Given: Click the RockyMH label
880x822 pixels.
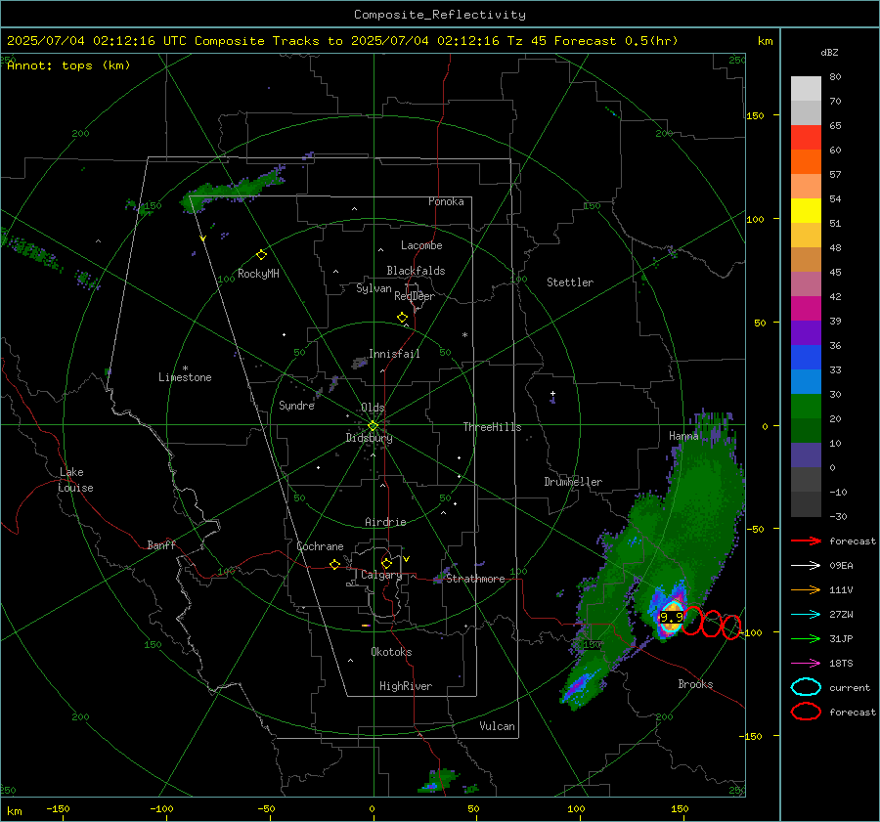Looking at the screenshot, I should [258, 274].
